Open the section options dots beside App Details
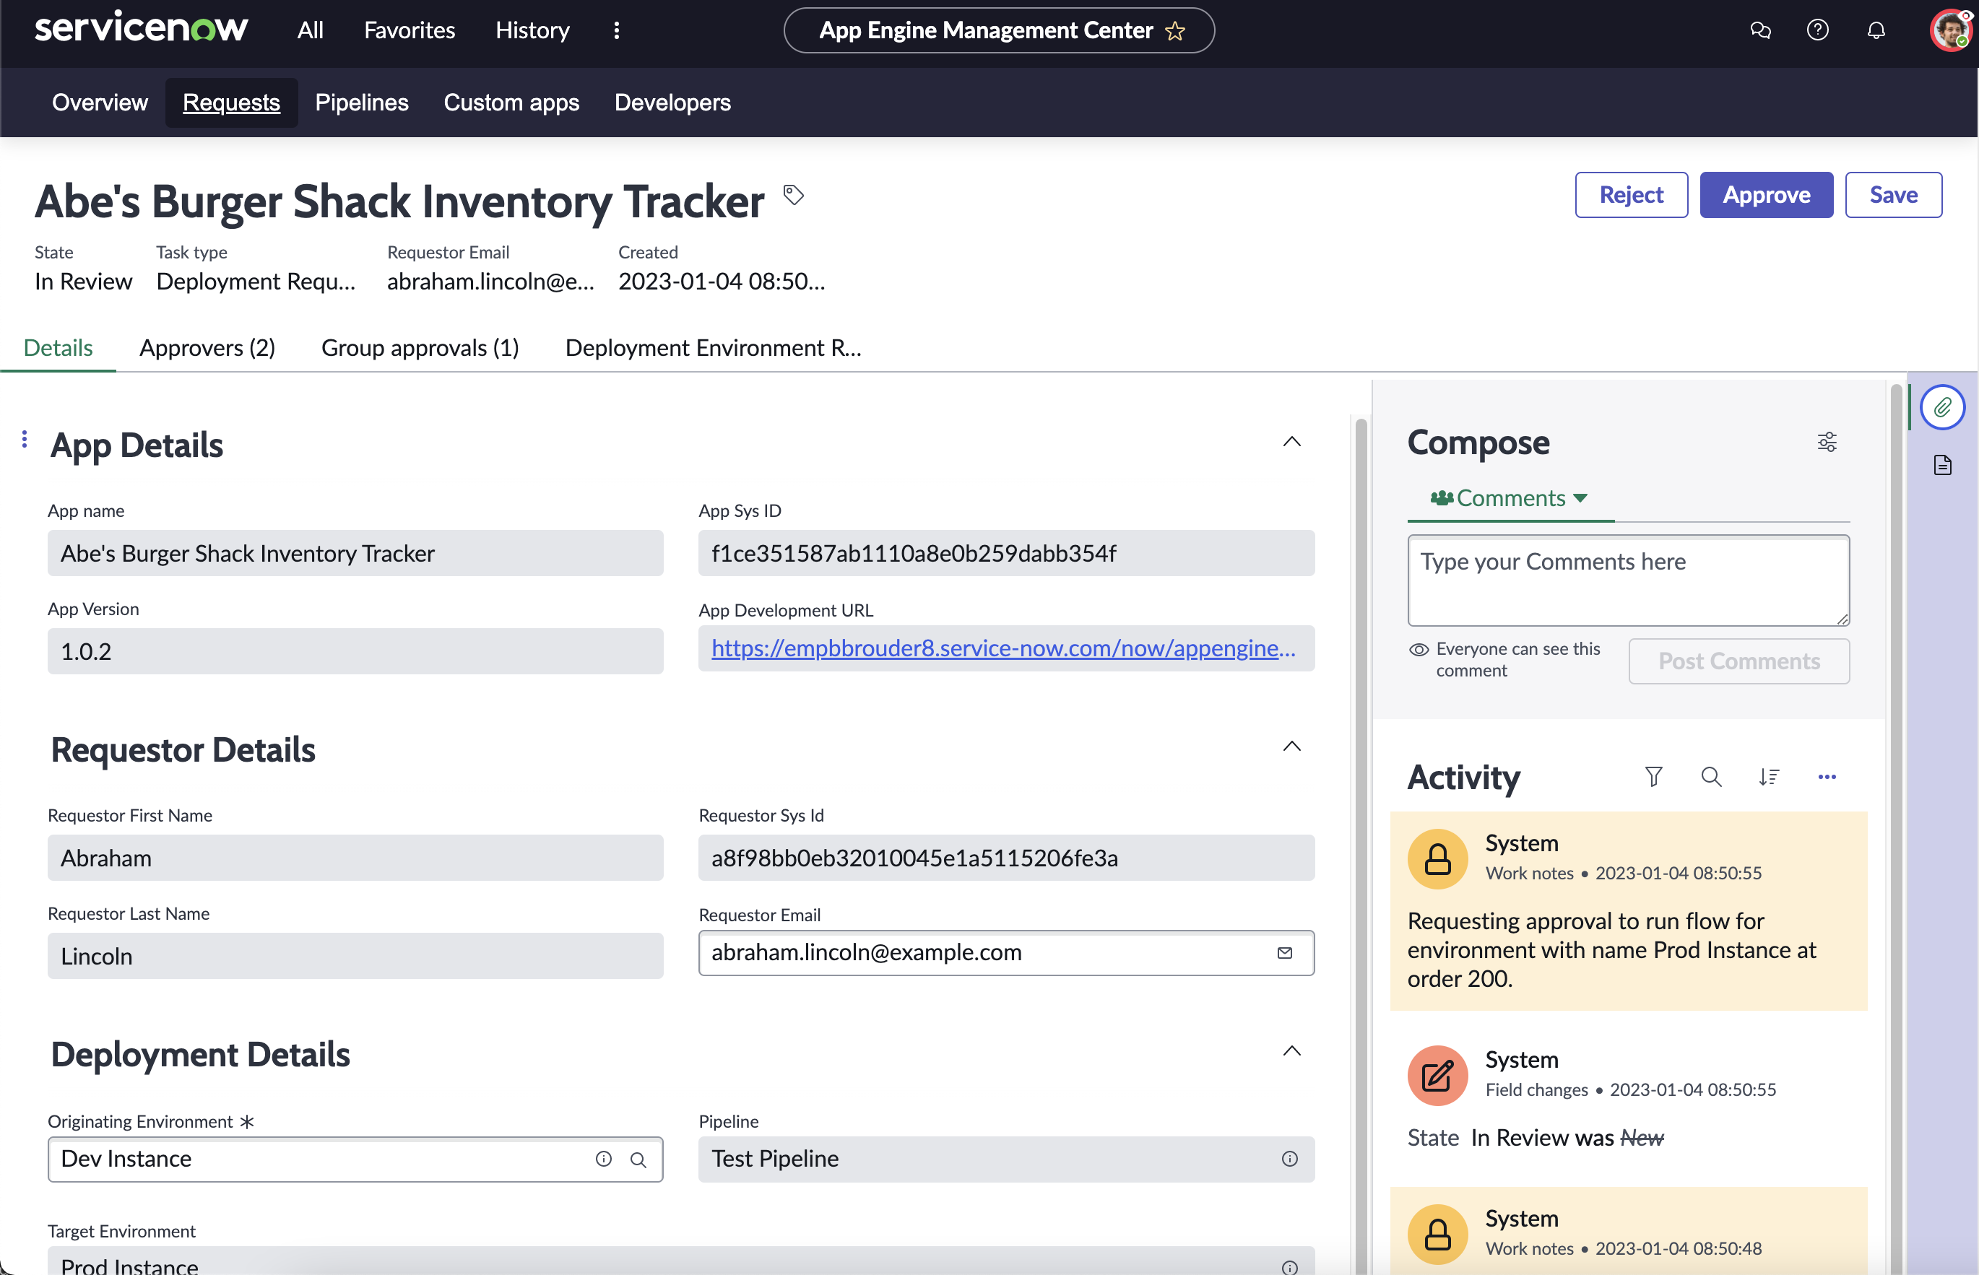 25,439
